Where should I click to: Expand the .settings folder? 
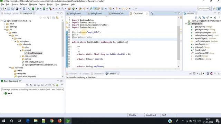click(5, 27)
